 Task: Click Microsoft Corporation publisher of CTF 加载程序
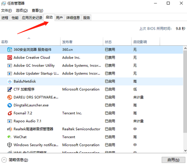click(x=81, y=89)
